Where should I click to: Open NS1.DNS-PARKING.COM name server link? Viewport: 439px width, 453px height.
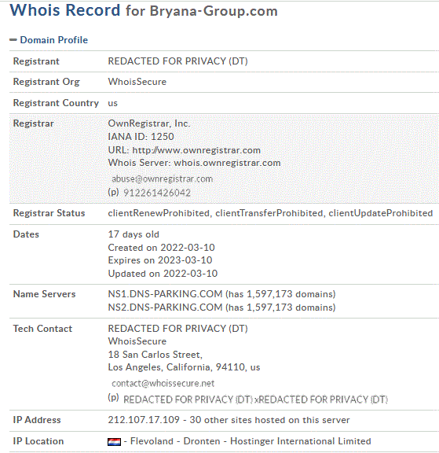pos(165,294)
